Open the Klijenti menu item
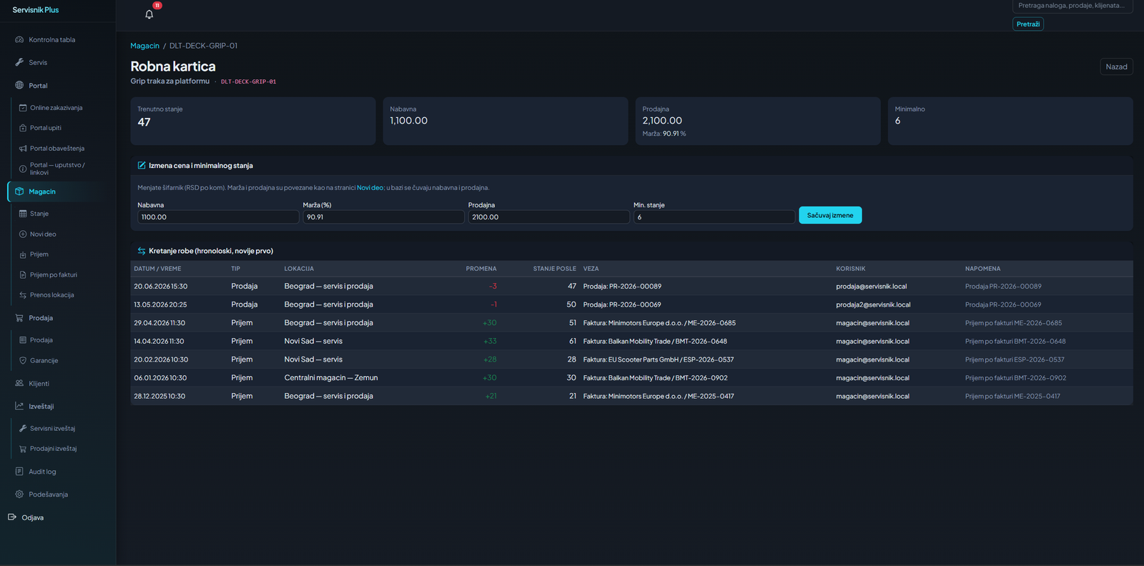This screenshot has height=566, width=1144. pos(58,384)
